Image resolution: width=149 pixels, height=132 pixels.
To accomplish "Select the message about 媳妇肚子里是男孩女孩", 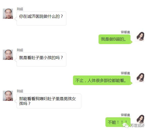I will pos(49,101).
